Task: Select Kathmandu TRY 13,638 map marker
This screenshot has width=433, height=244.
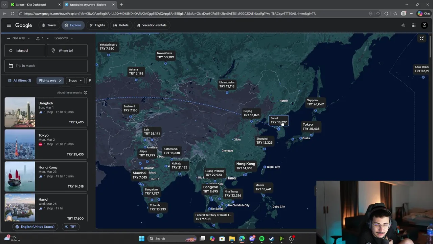Action: click(172, 151)
